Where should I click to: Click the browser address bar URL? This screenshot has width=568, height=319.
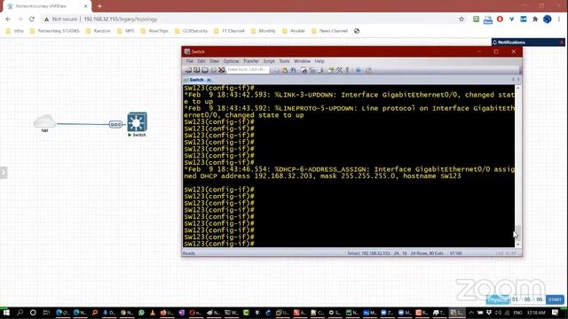(x=121, y=19)
